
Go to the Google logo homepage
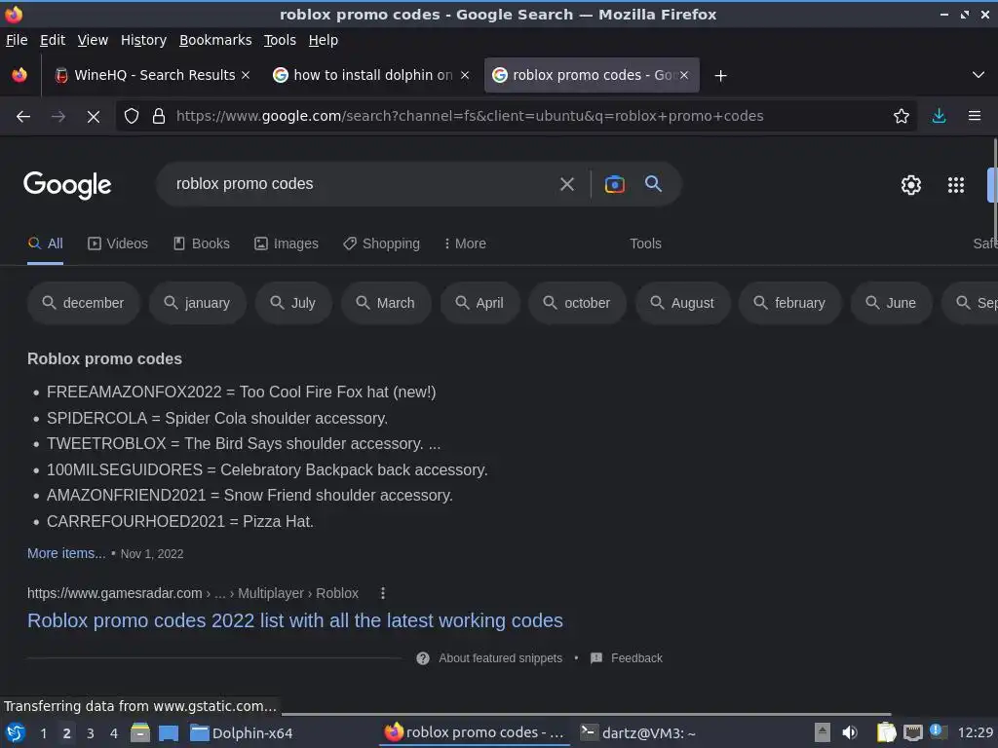[67, 185]
